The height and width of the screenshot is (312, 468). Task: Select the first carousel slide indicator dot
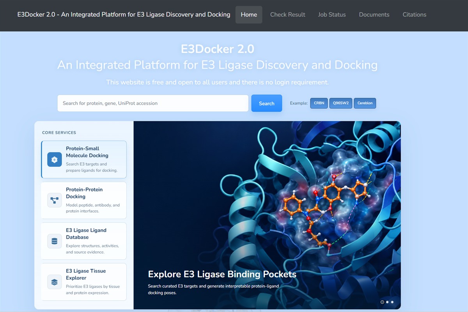tap(382, 302)
